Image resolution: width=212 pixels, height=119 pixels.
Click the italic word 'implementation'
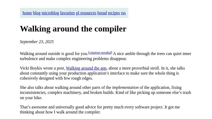click(125, 88)
